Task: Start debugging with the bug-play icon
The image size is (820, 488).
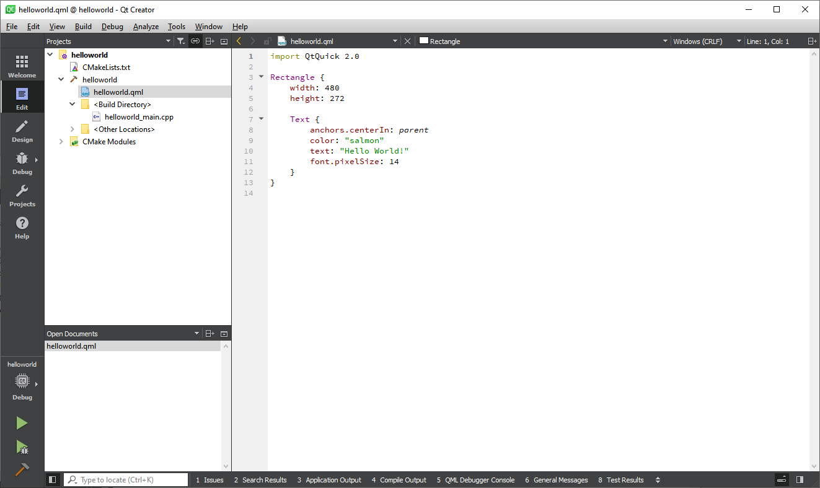Action: pyautogui.click(x=22, y=447)
